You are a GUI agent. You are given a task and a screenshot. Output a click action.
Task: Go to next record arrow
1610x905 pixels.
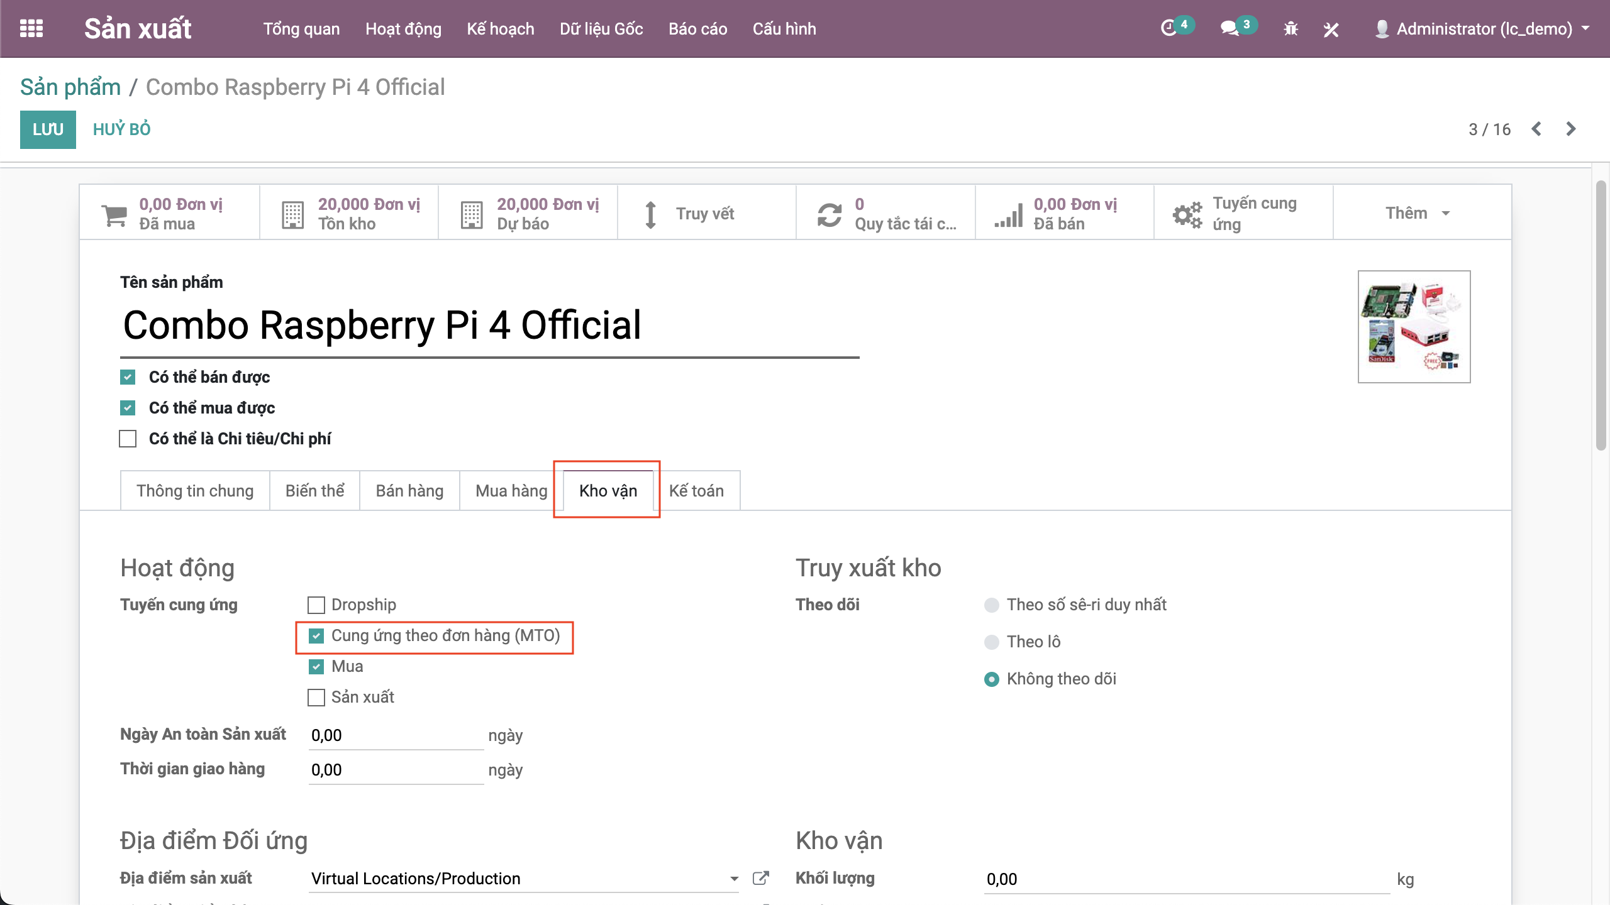tap(1570, 129)
